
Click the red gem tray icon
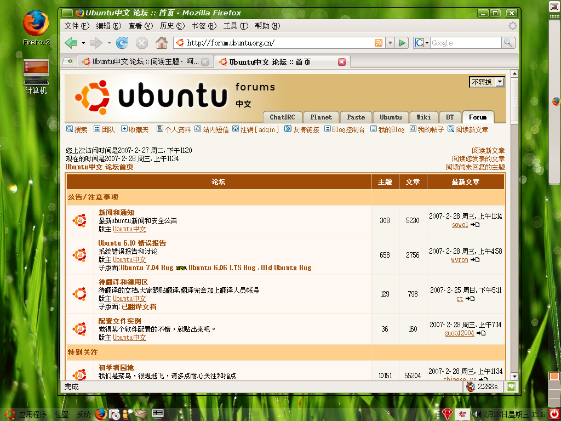(447, 414)
